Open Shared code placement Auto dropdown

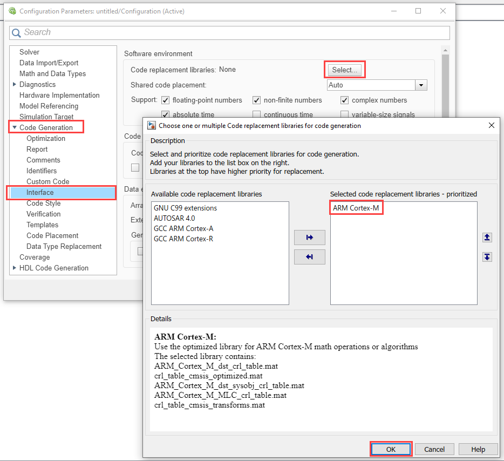[x=421, y=85]
